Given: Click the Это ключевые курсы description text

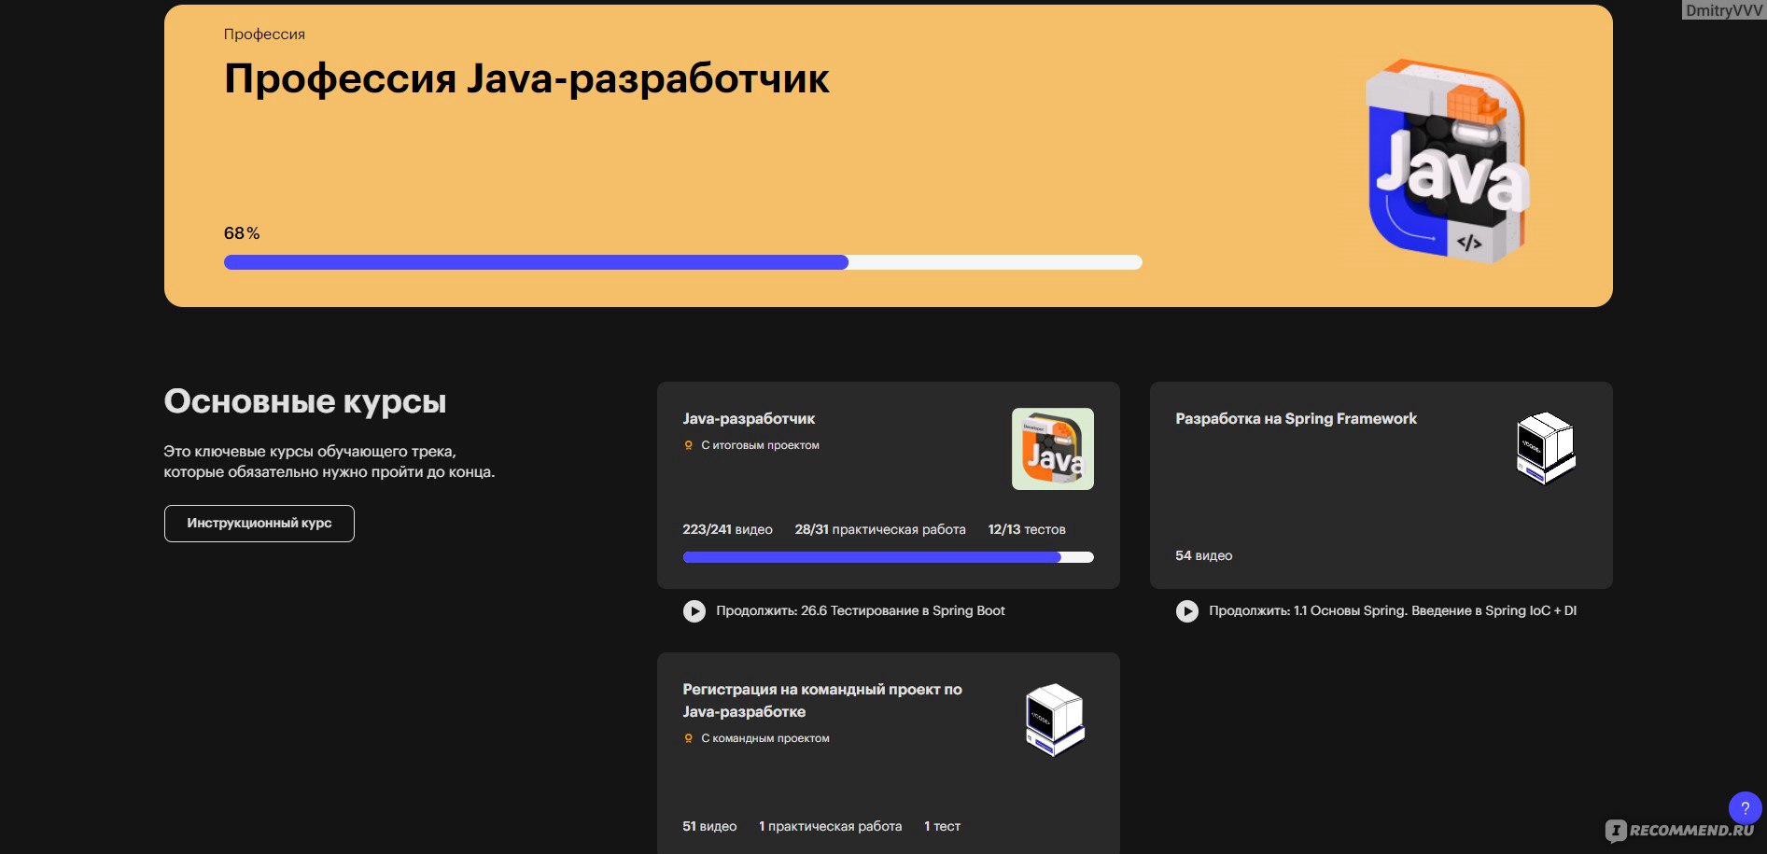Looking at the screenshot, I should [x=330, y=462].
